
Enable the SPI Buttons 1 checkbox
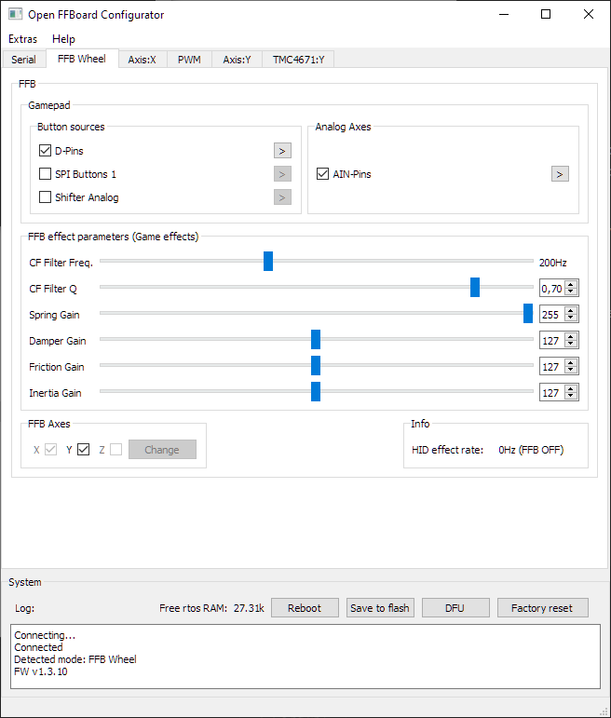point(45,173)
